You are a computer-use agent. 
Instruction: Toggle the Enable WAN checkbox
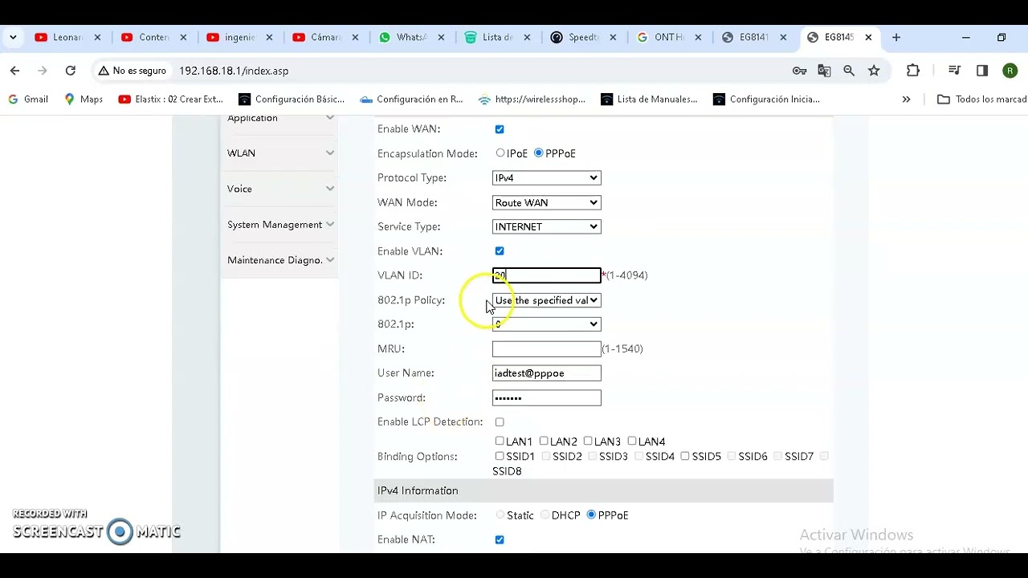pos(500,129)
